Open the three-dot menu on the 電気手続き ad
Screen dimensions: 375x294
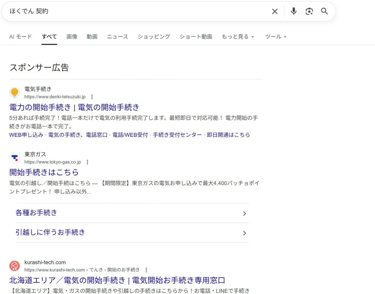click(92, 97)
